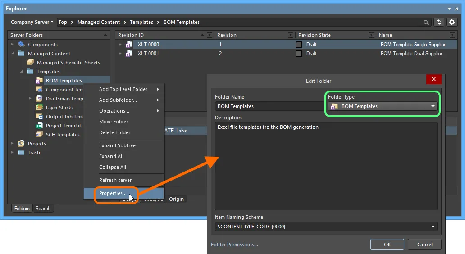Screen dimensions: 465x254
Task: Click the Layer Stacks folder icon
Action: [x=39, y=108]
